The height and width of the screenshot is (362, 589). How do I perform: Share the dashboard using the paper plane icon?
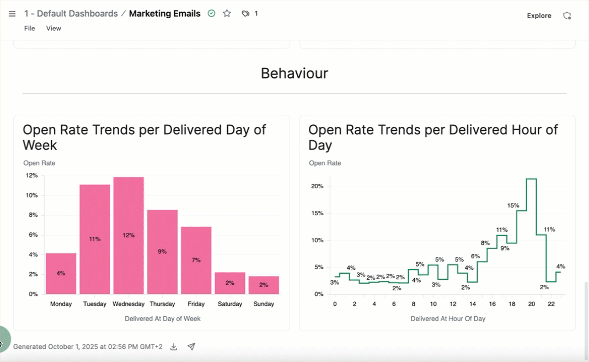191,347
